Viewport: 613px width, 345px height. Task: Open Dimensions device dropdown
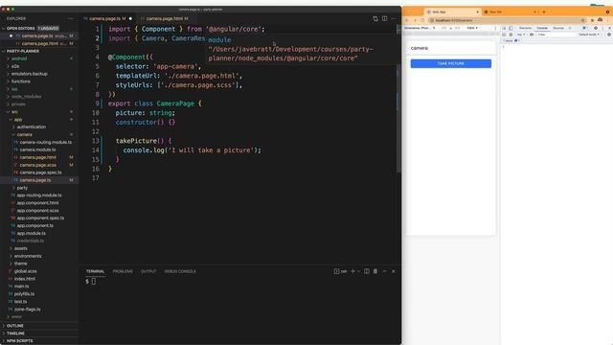[x=420, y=28]
